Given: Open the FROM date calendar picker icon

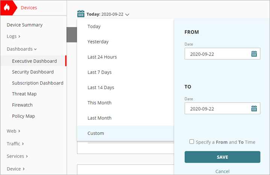Looking at the screenshot, I should (254, 54).
